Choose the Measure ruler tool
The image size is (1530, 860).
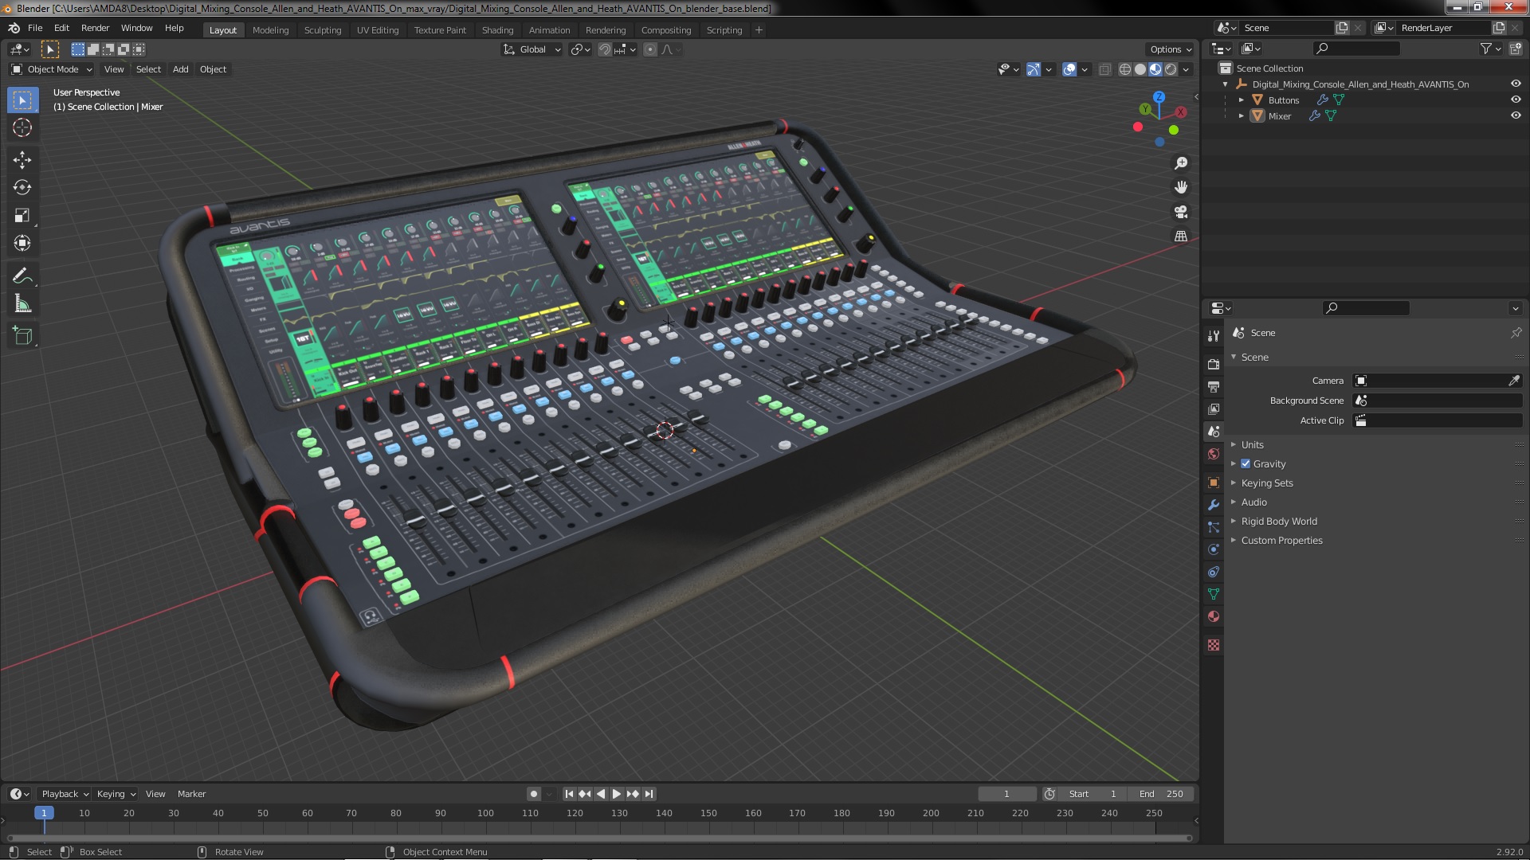pos(22,304)
